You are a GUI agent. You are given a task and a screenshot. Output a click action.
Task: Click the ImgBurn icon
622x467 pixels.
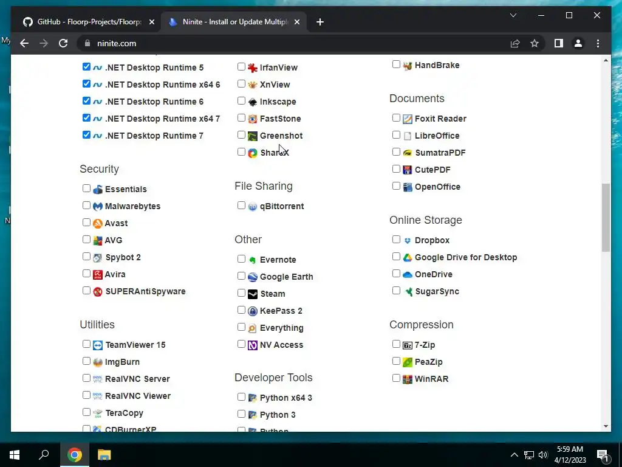pos(98,362)
